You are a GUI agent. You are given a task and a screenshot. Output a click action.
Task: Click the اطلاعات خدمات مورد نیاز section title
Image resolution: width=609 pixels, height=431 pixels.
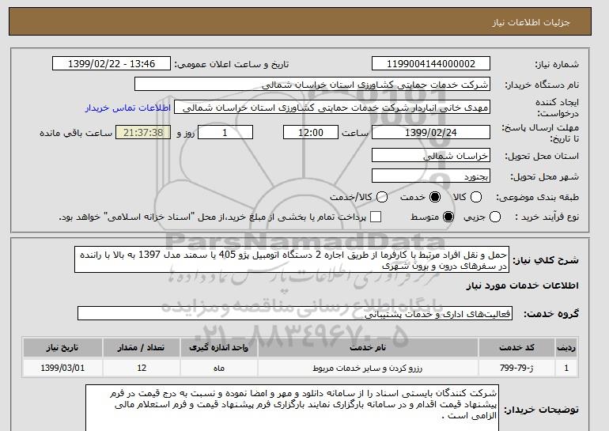tap(522, 286)
